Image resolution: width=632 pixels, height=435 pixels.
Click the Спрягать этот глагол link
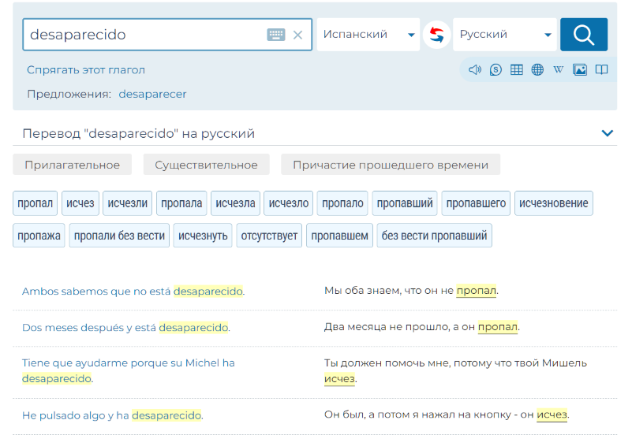pyautogui.click(x=86, y=70)
